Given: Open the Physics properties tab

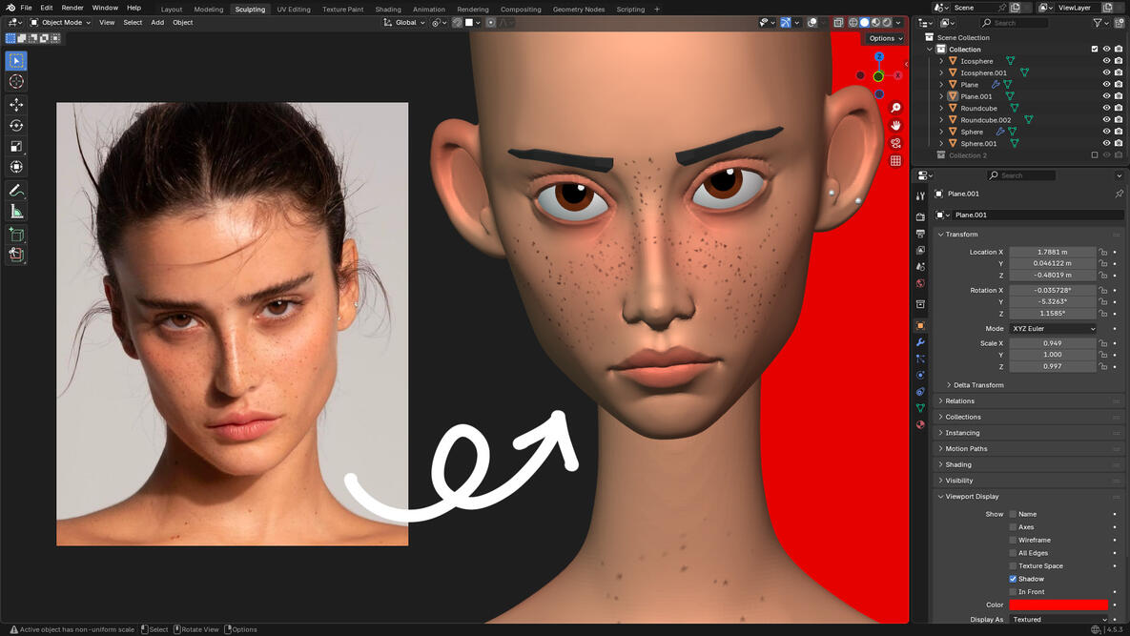Looking at the screenshot, I should point(920,375).
